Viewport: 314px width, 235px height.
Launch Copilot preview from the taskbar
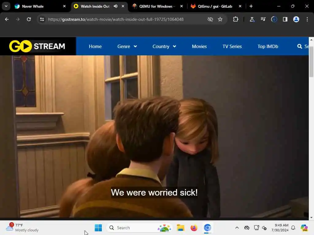coord(304,228)
